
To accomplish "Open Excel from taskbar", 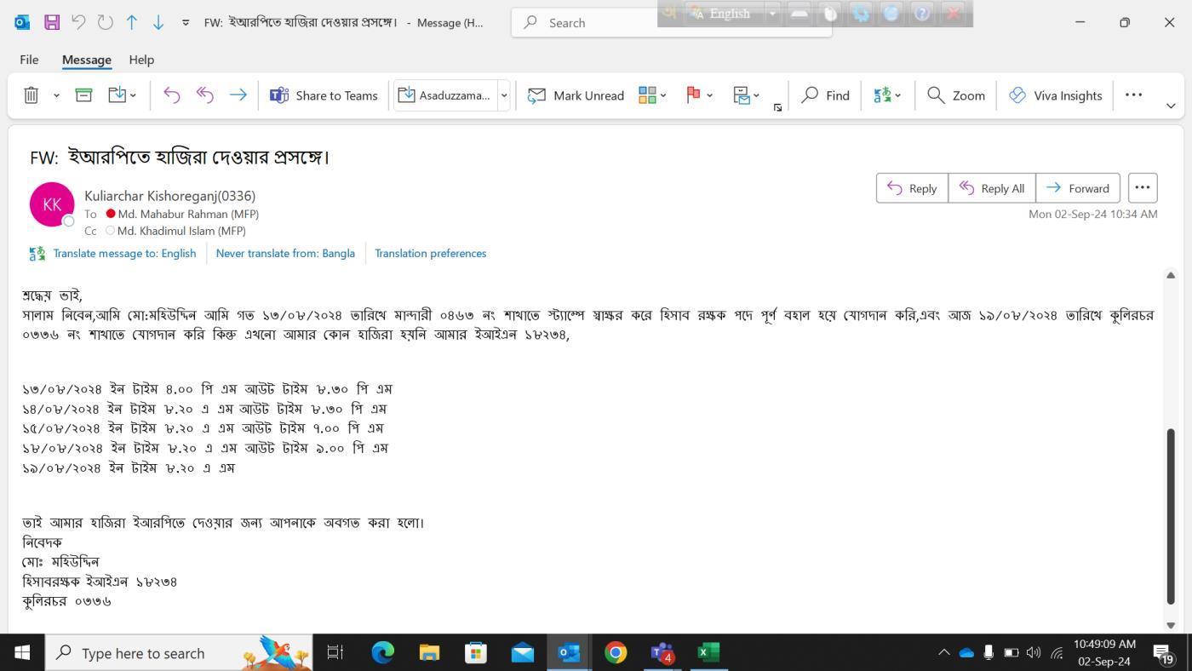I will tap(708, 653).
